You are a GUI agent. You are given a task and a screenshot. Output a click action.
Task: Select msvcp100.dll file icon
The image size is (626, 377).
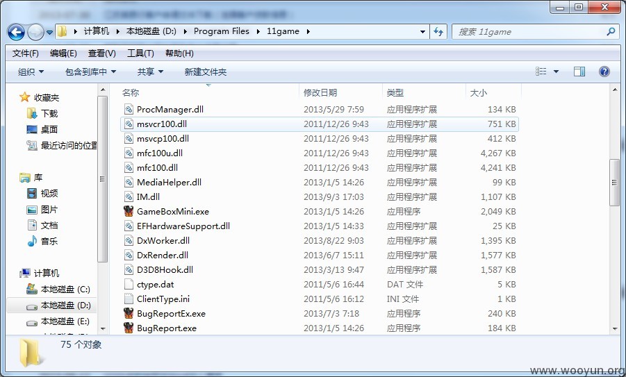click(x=129, y=138)
